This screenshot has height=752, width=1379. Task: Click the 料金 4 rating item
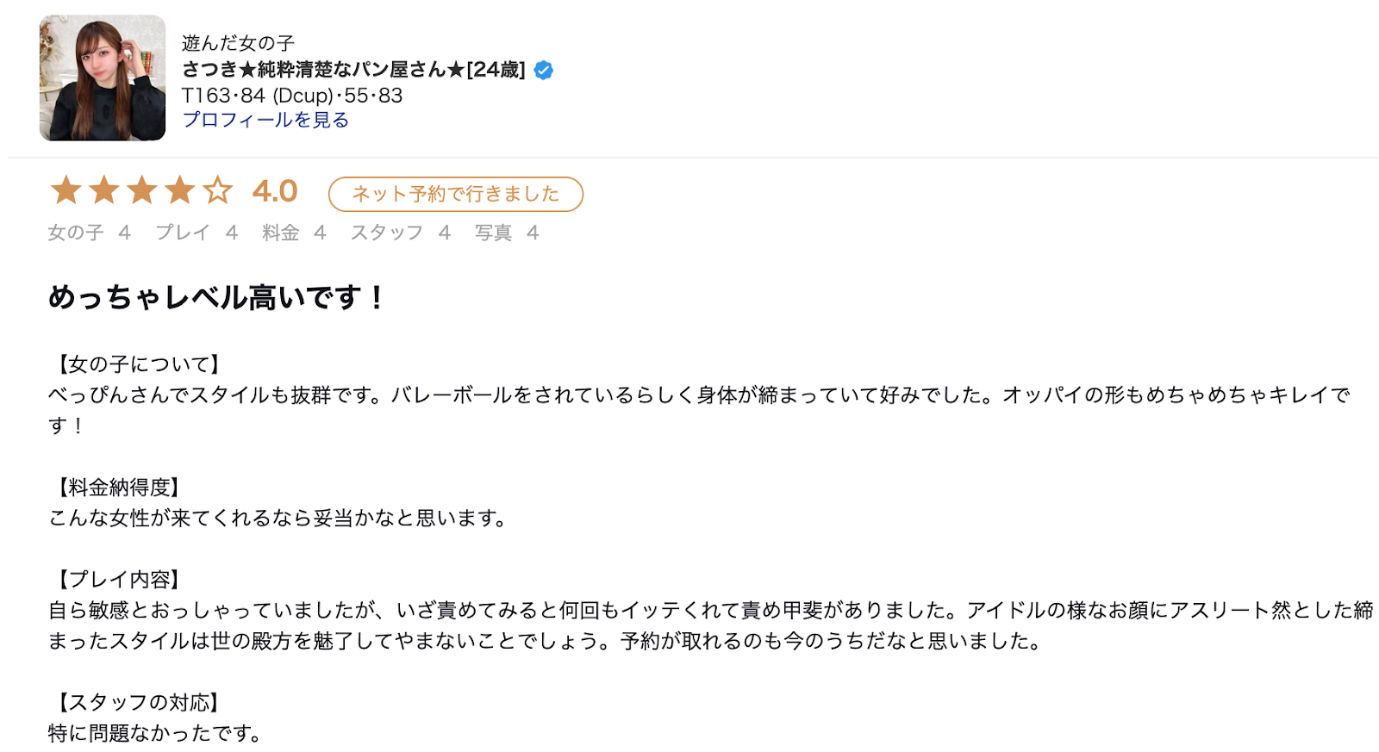pyautogui.click(x=295, y=233)
